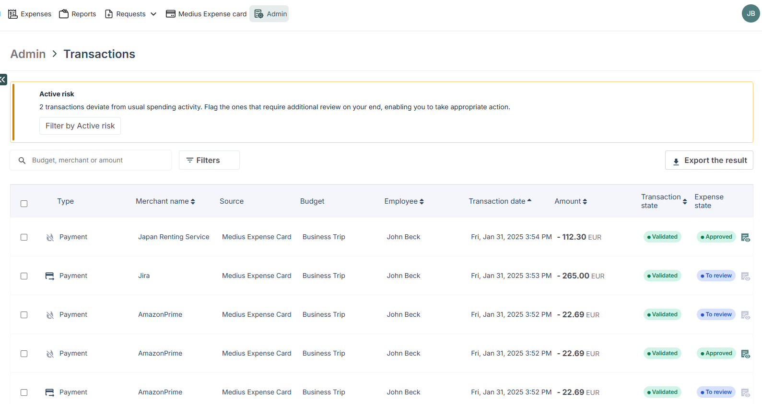The width and height of the screenshot is (762, 404).
Task: Click the Reports folder icon
Action: (64, 14)
